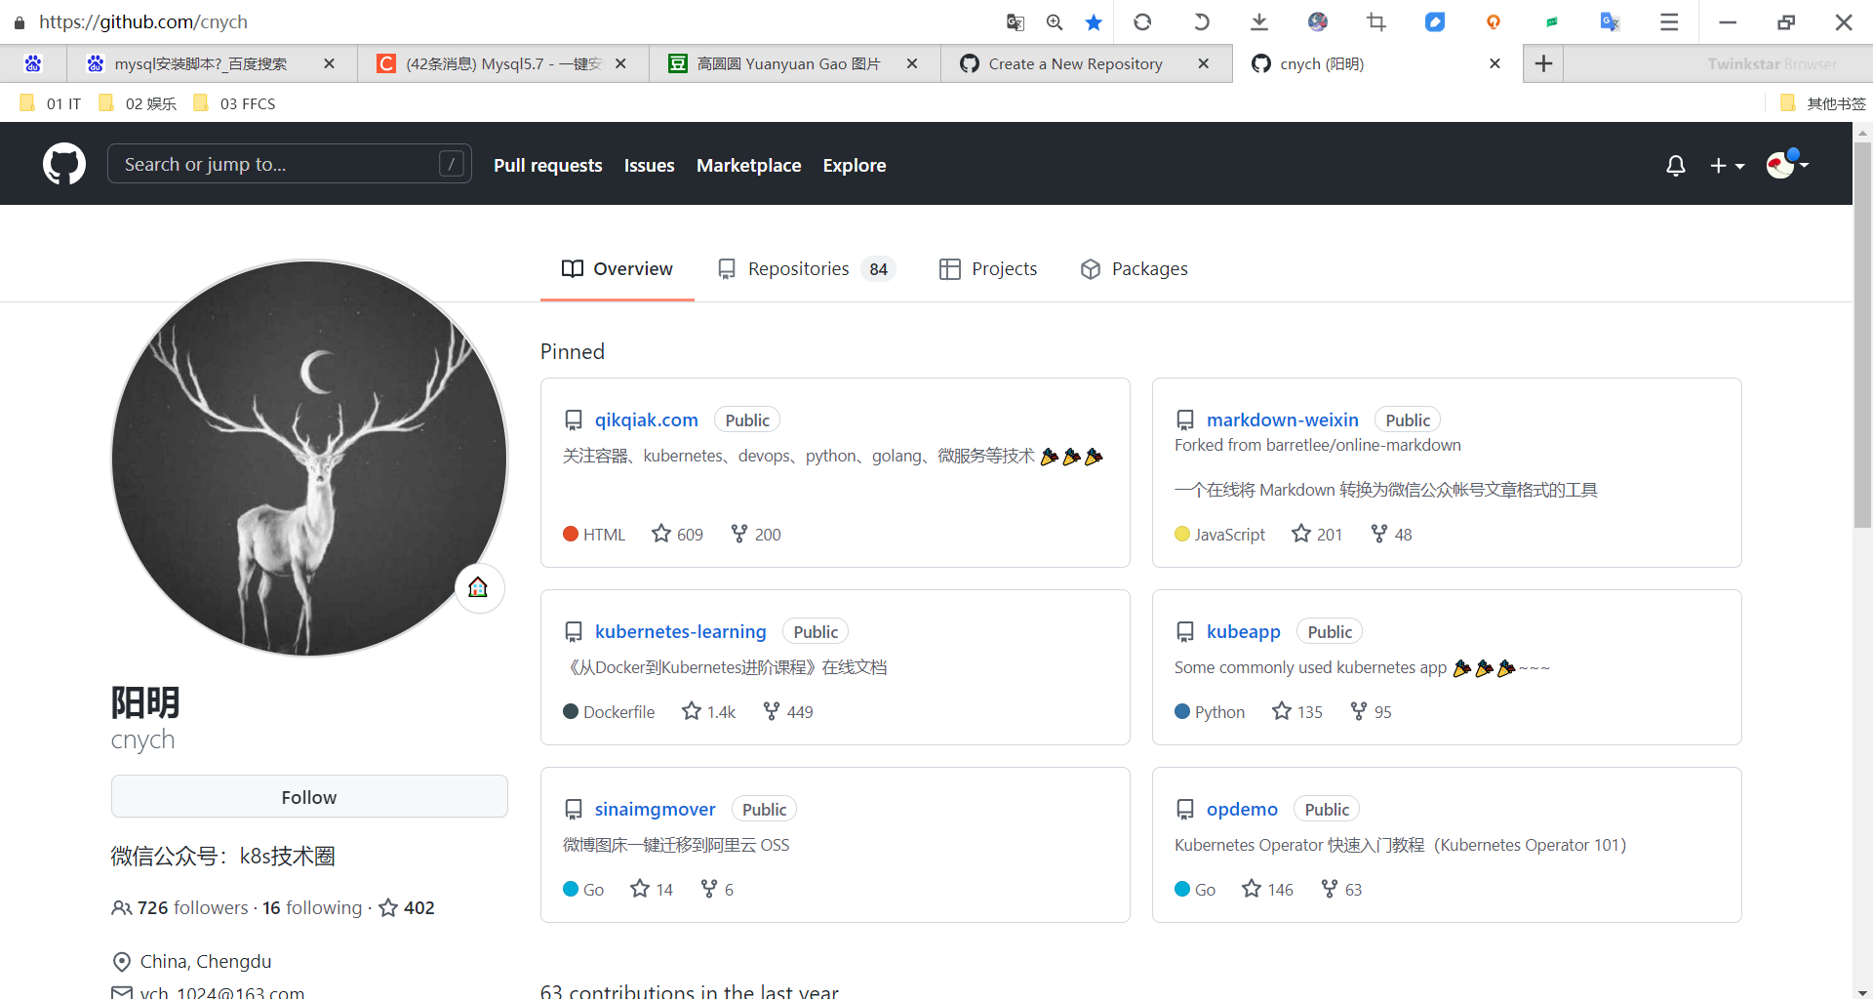Open Issues in the header
This screenshot has width=1873, height=999.
(x=650, y=165)
